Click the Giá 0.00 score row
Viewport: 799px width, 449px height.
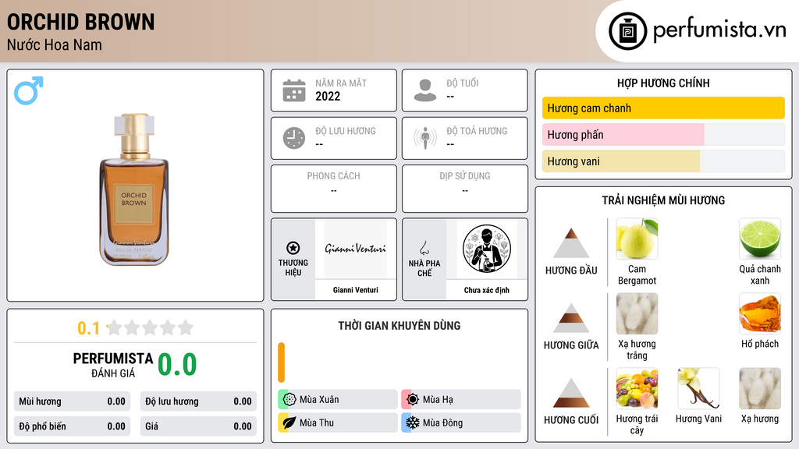(198, 426)
